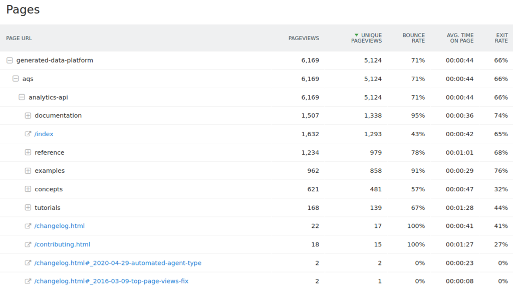Viewport: 513px width, 287px height.
Task: Click pageviews value 1,632 for /index
Action: pos(310,134)
